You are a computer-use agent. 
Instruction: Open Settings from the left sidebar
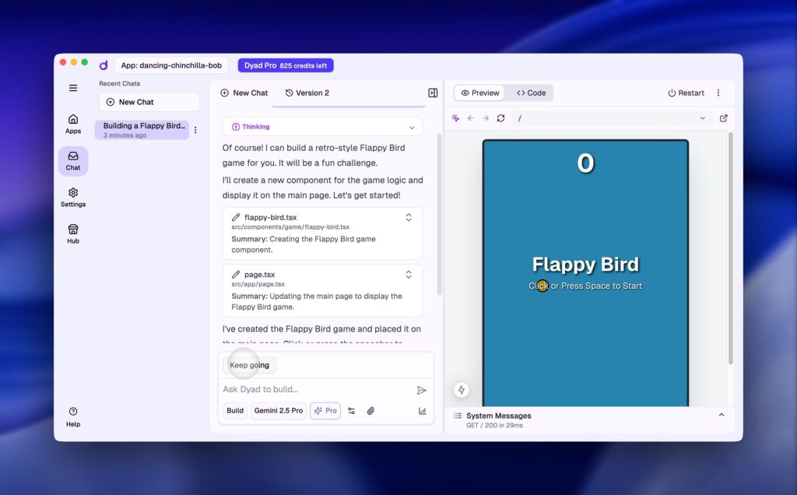pos(73,197)
